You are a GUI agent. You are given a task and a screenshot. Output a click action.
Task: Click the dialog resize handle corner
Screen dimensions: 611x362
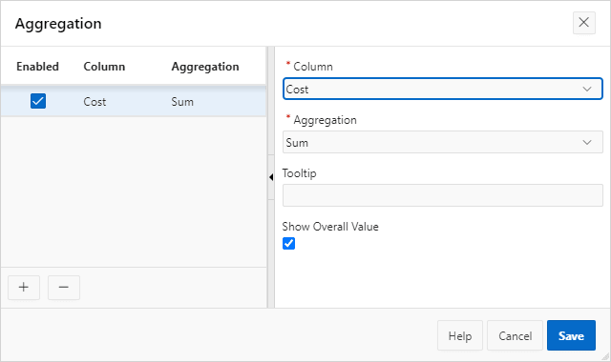click(605, 356)
